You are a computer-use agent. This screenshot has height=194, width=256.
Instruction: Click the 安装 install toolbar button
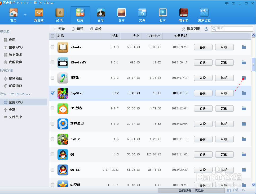pos(59,29)
